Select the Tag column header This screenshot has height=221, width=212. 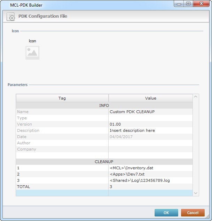tap(62, 98)
